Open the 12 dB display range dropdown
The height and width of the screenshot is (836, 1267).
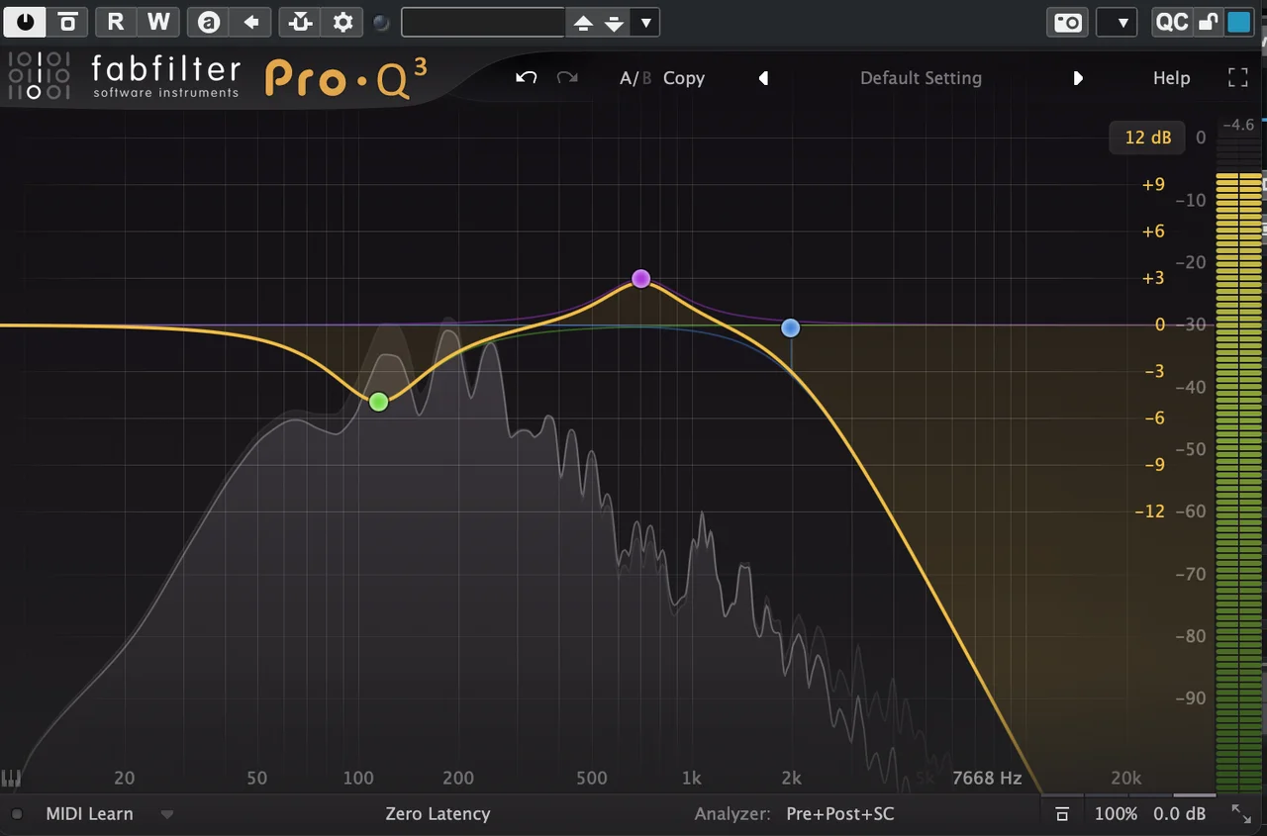click(1147, 138)
